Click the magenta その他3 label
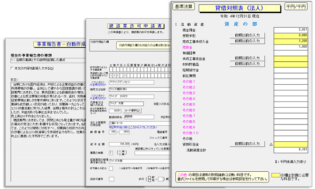Screen dimensions: 315x189 188,93
